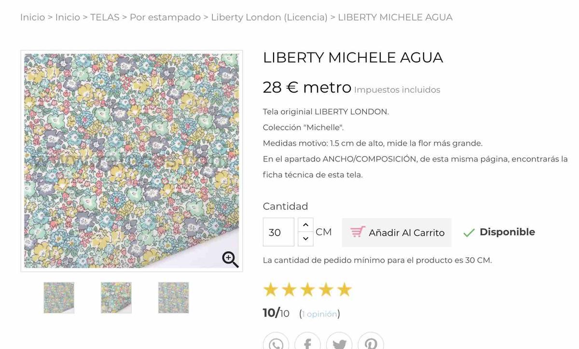Click the Cantidad quantity input field

(278, 232)
